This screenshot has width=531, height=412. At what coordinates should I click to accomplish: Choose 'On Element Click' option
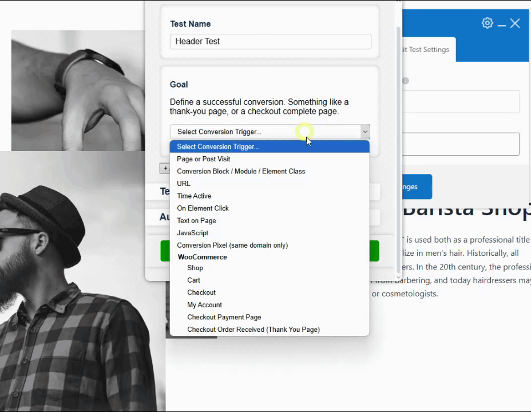coord(203,208)
